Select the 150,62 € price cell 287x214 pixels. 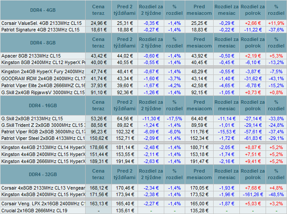[x=98, y=138]
